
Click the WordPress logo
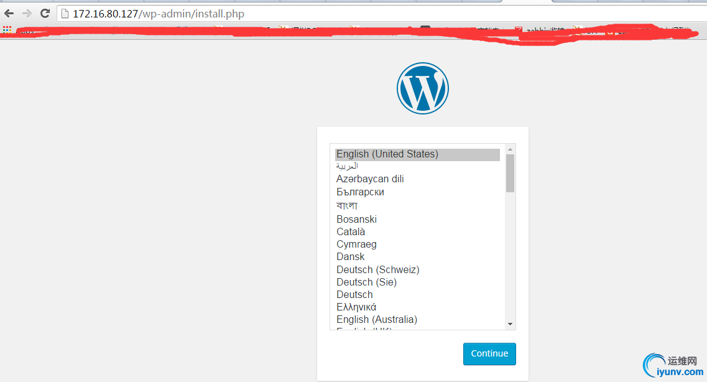422,88
